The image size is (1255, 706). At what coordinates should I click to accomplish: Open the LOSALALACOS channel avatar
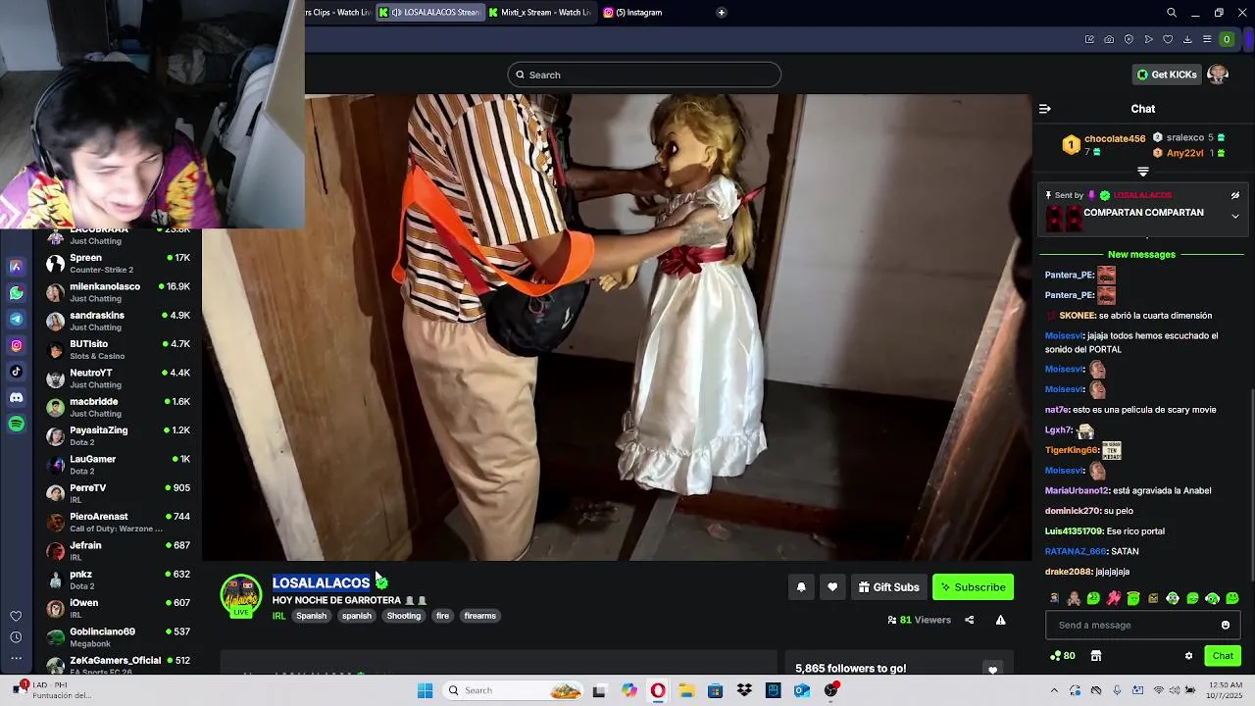(x=241, y=596)
